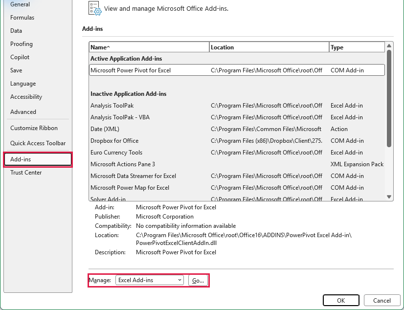
Task: Select Microsoft Power Map for Excel row
Action: tap(237, 188)
